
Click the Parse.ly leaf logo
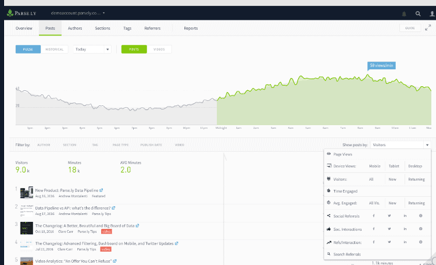[10, 13]
